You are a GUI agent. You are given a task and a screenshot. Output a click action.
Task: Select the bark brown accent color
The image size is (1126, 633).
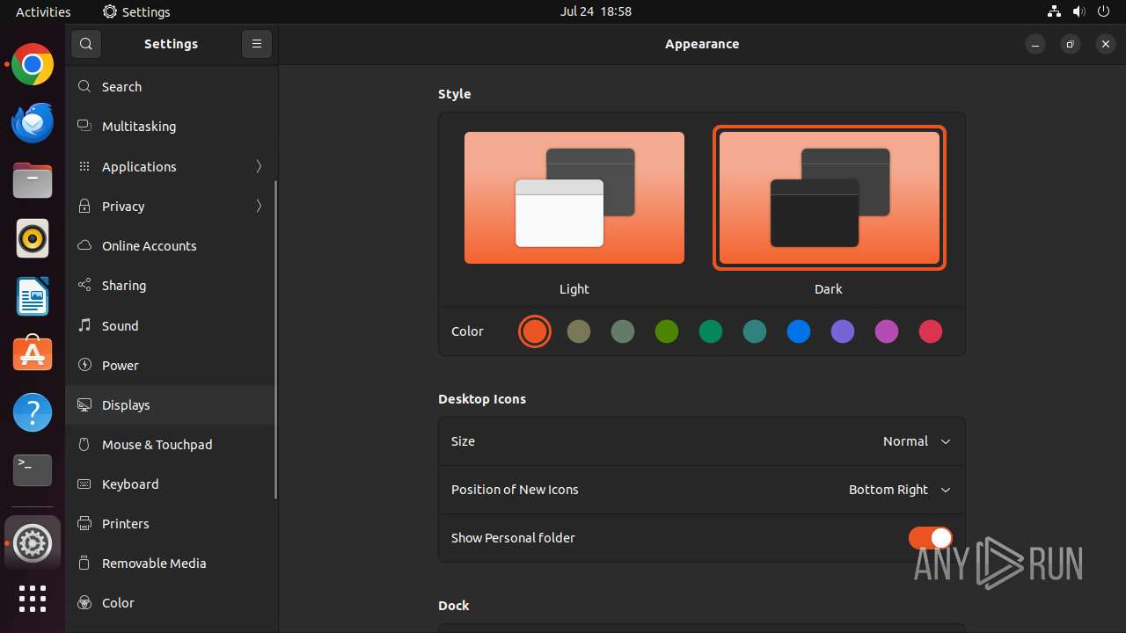[x=579, y=331]
